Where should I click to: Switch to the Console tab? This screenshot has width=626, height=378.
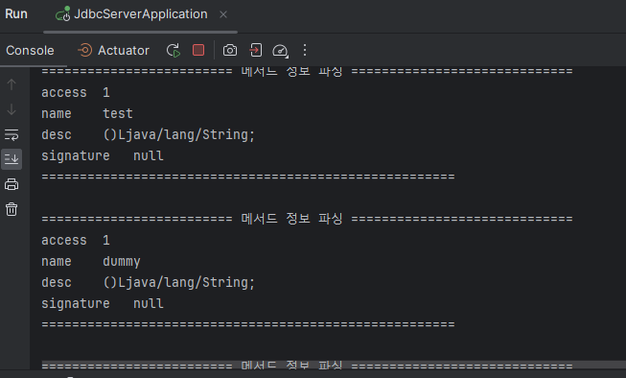(30, 50)
